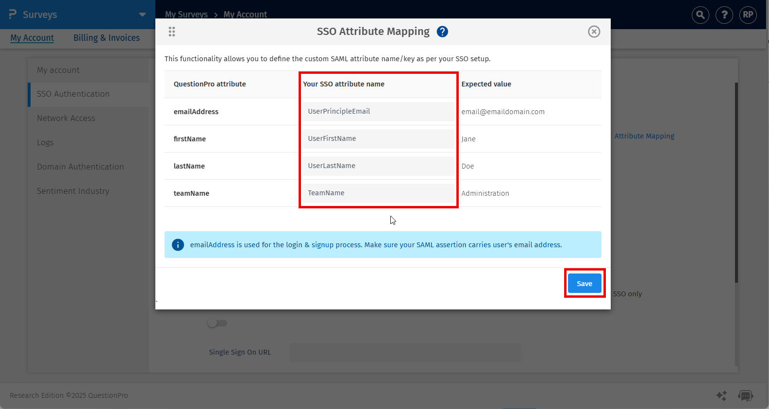Click the emailAddress SSO attribute field
Screen dimensions: 769x409
378,112
